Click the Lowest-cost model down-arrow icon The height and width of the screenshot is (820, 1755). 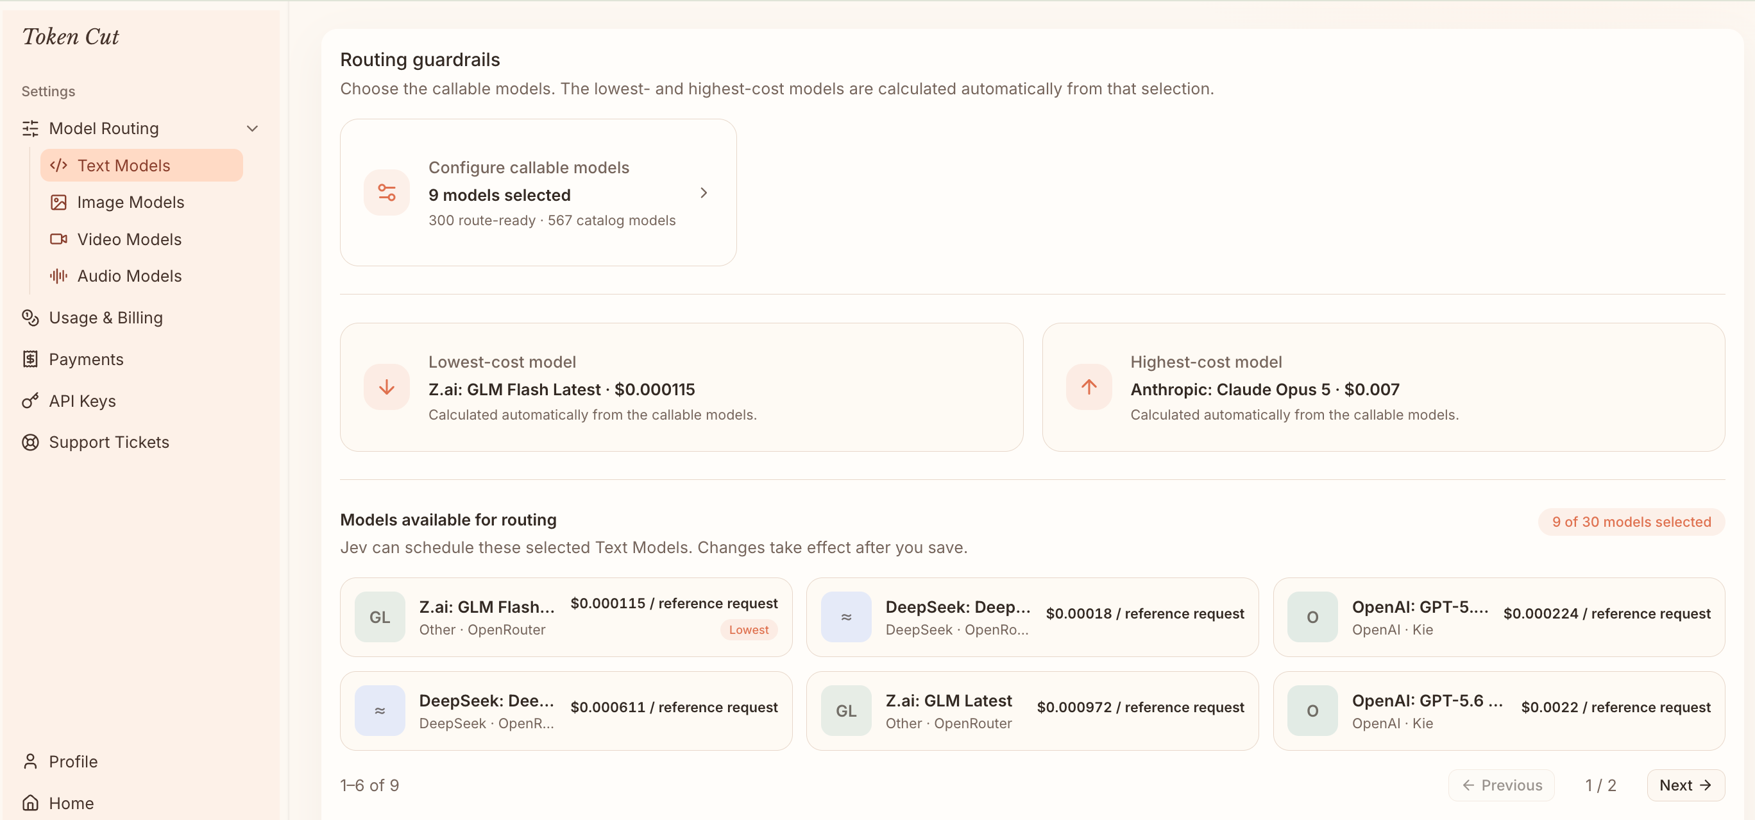click(386, 386)
